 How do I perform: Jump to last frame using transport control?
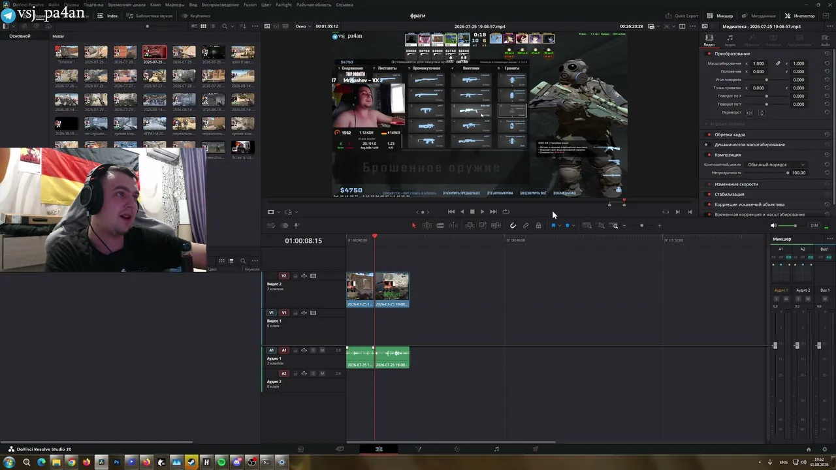point(493,211)
